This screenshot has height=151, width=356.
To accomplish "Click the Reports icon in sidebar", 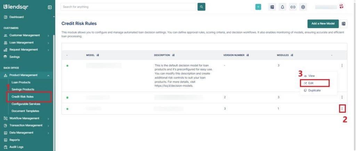I will pos(6,140).
